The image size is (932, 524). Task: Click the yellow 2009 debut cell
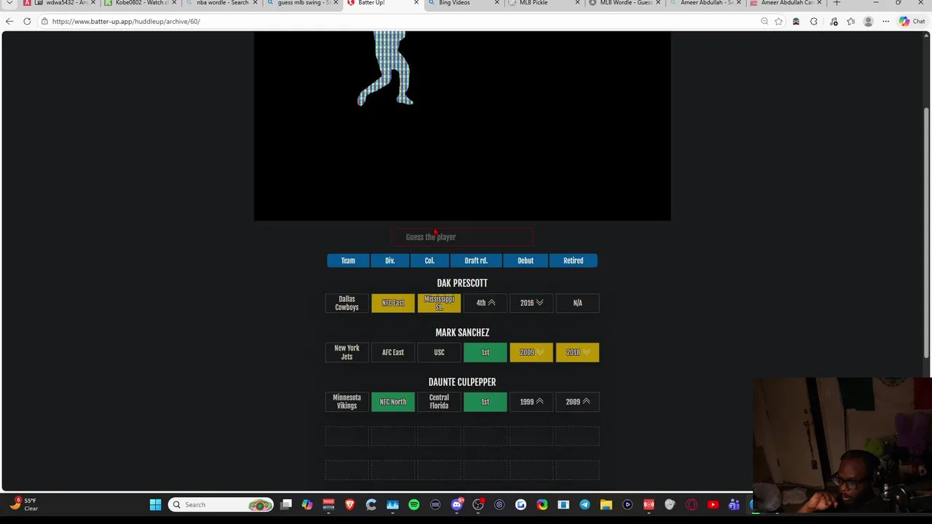pos(532,352)
